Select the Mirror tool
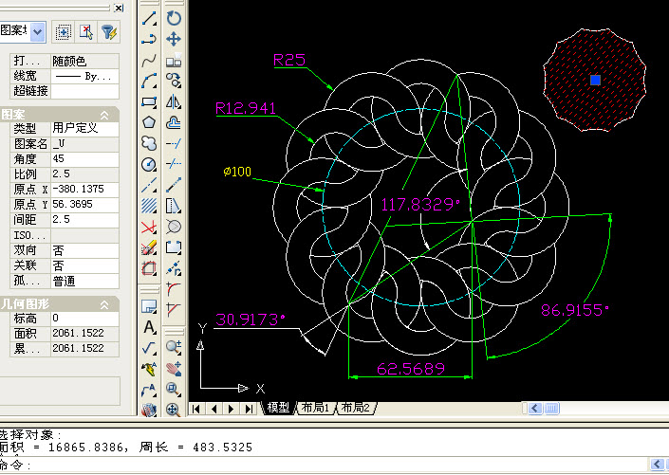This screenshot has width=669, height=475. coord(174,101)
